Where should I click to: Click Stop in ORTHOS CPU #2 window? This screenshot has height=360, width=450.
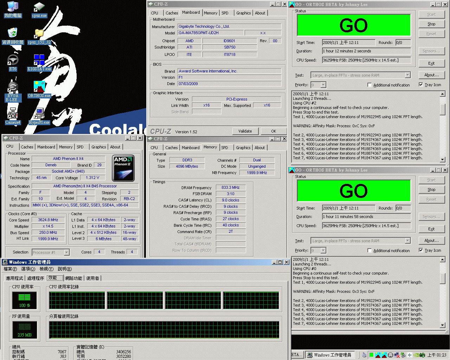[x=431, y=24]
